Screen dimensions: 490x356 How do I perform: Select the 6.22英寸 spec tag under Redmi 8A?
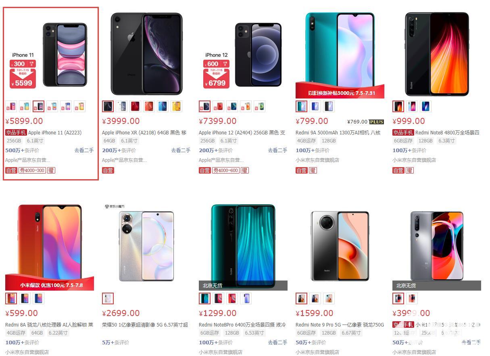point(58,333)
